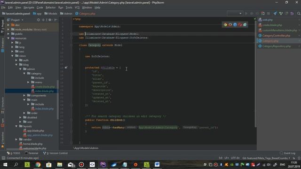This screenshot has height=169, width=301.
Task: Collapse the views folder
Action: [x=12, y=56]
